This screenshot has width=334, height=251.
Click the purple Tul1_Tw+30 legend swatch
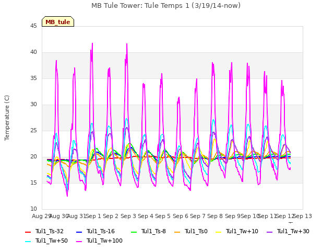click(x=270, y=232)
